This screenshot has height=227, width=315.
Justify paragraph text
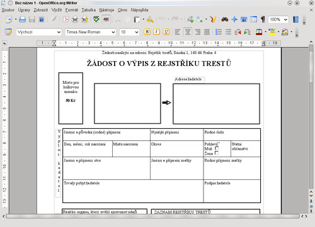tap(207, 32)
